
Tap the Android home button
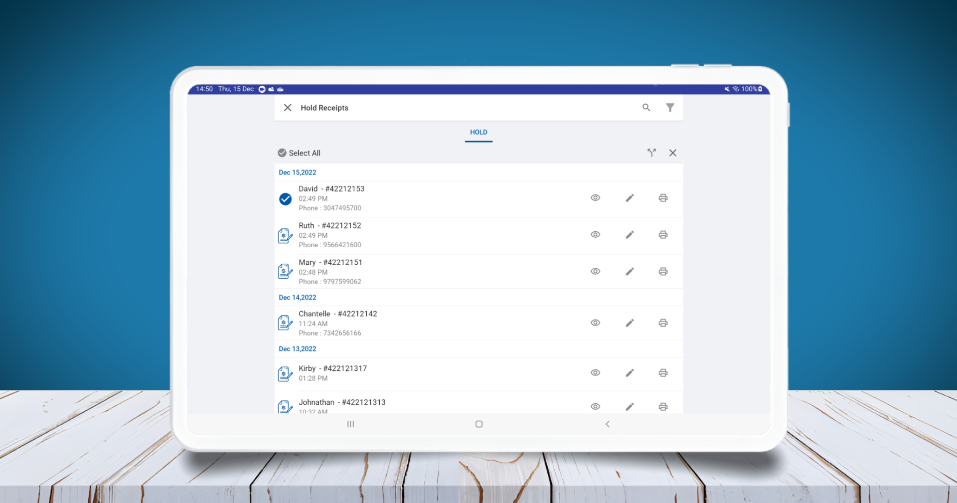pyautogui.click(x=479, y=424)
